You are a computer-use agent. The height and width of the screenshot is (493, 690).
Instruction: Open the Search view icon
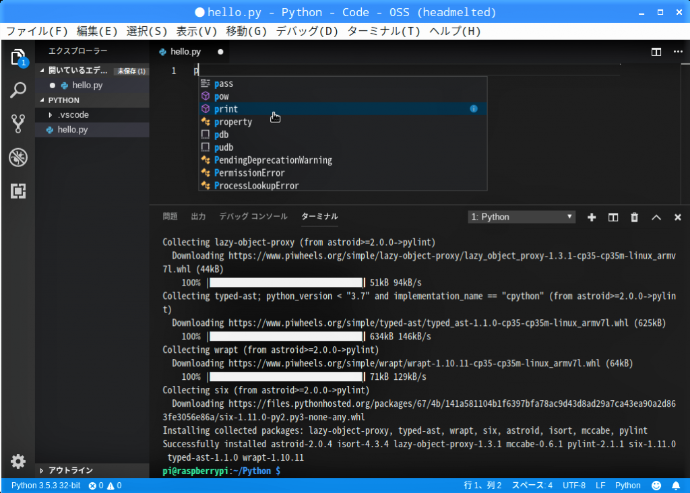tap(18, 91)
